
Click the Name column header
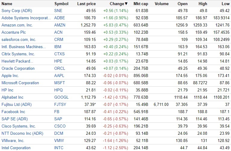7,4
